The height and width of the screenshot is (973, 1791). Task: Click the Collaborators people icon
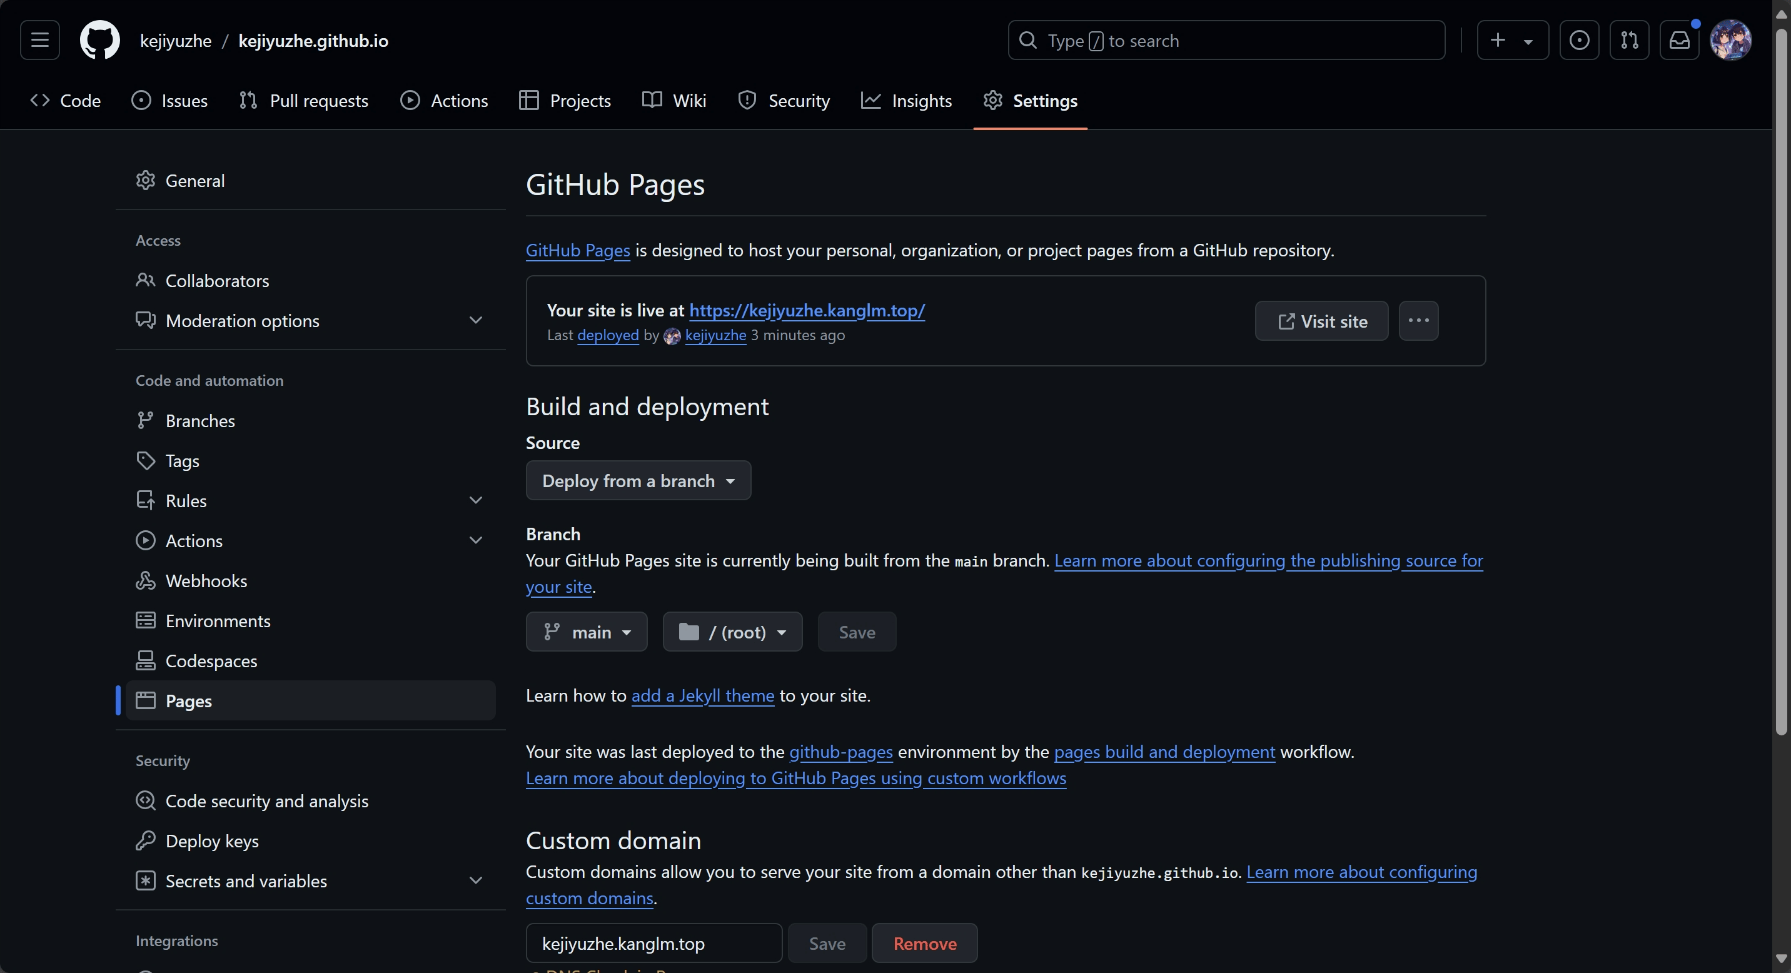click(x=145, y=280)
